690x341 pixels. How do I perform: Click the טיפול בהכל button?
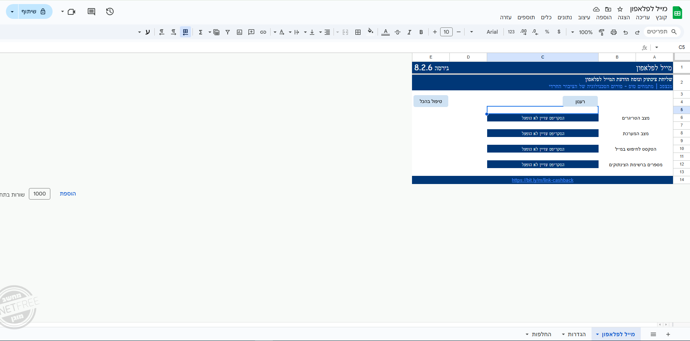431,101
